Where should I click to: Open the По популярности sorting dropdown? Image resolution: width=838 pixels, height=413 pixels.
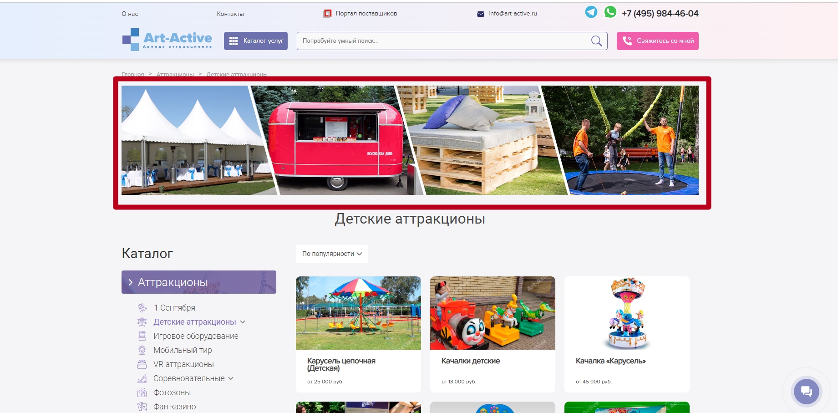click(332, 254)
